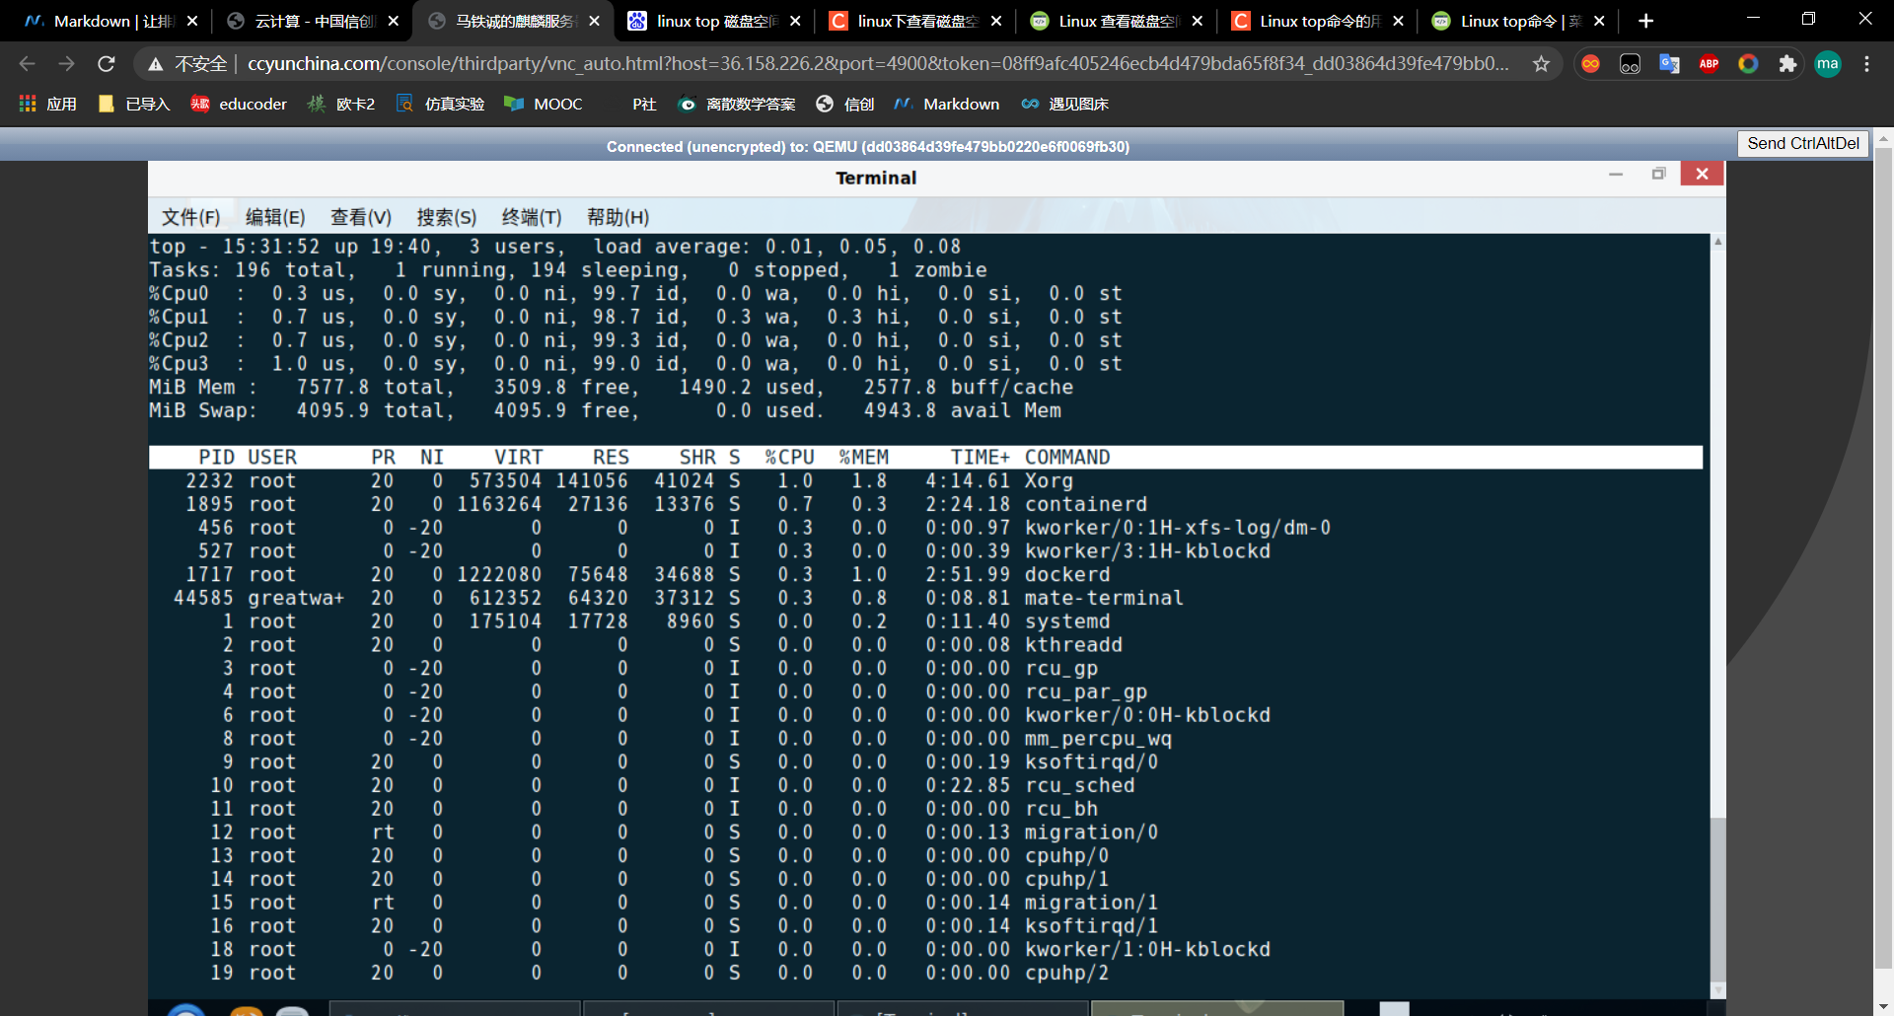Click the Send CtrlAltDel button
The height and width of the screenshot is (1016, 1894).
[x=1803, y=143]
